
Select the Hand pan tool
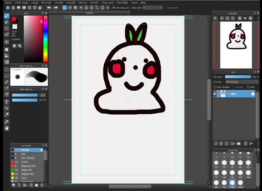coord(6,128)
